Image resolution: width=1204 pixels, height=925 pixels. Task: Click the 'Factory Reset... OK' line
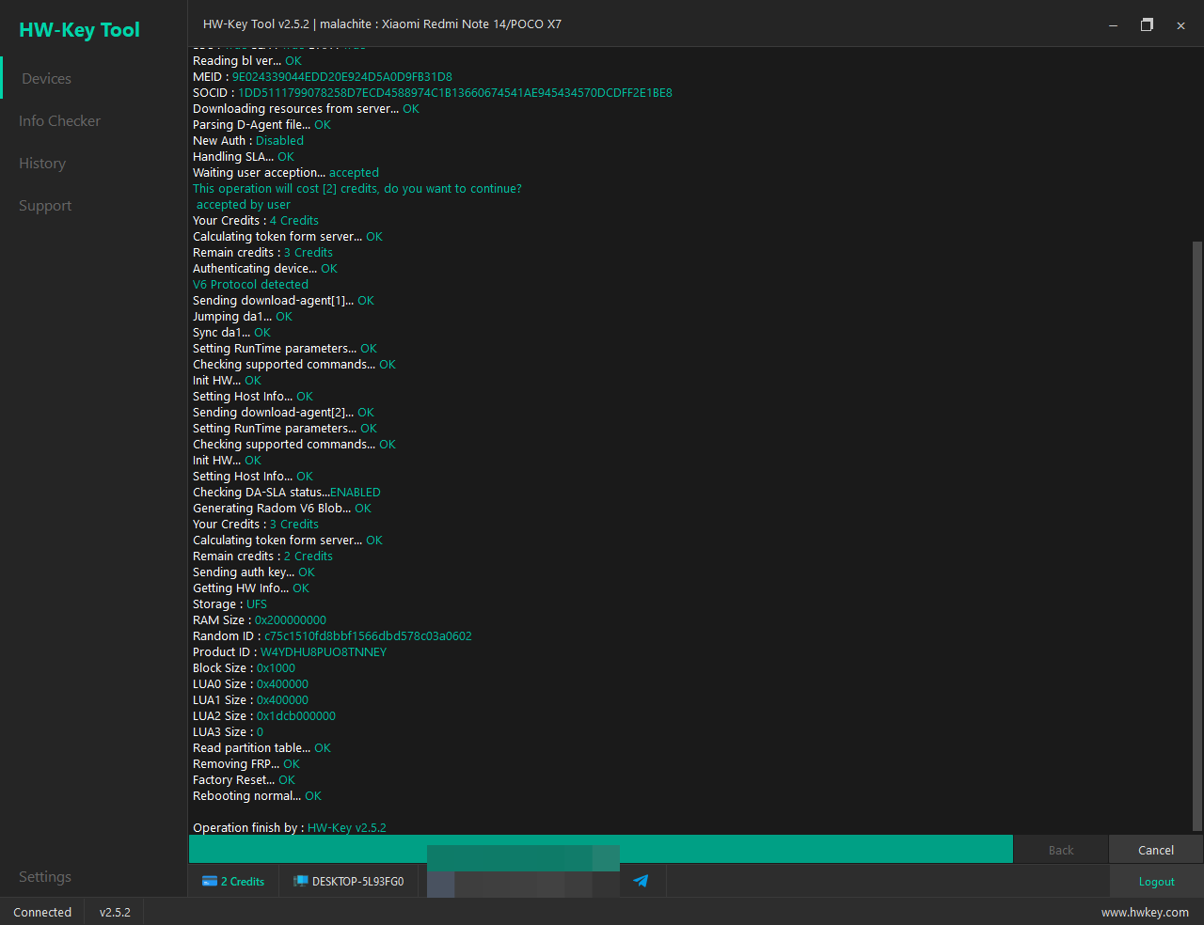[x=244, y=780]
